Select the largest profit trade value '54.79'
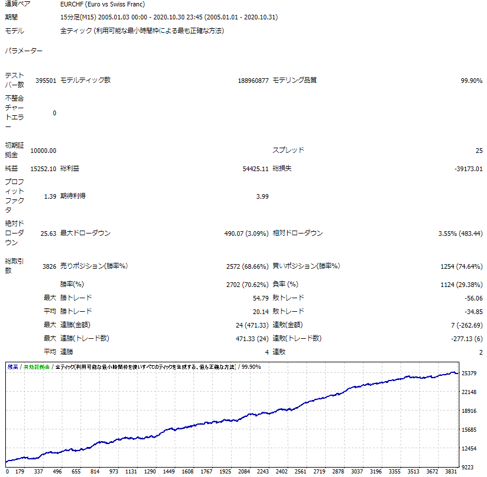487x477 pixels. (261, 298)
